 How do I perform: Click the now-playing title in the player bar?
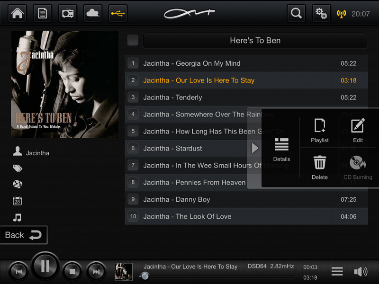click(190, 266)
